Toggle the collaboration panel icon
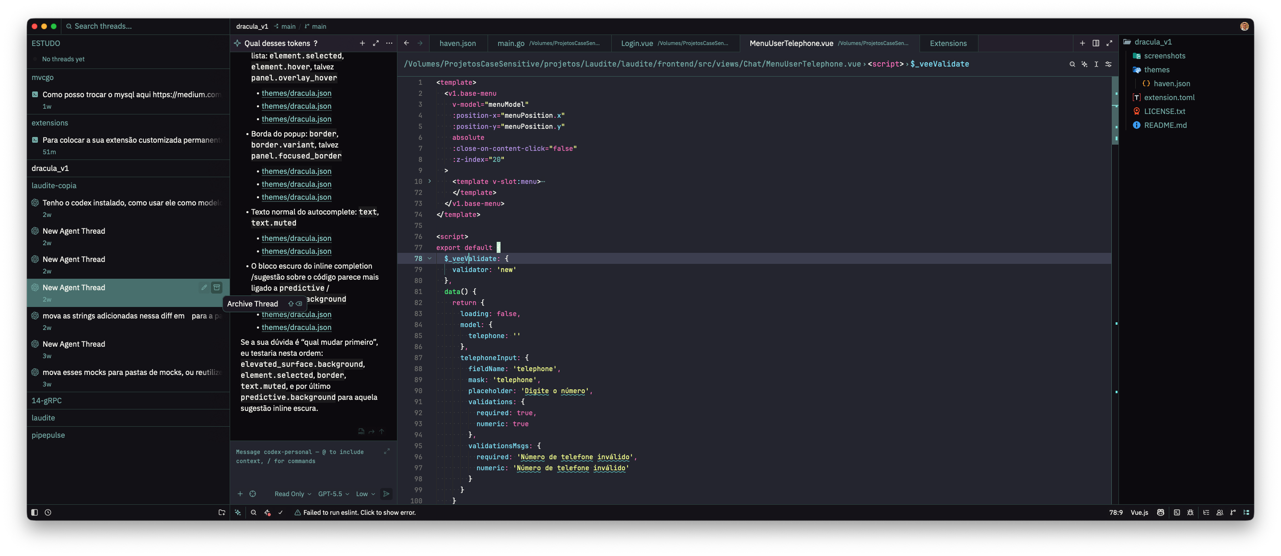1281x556 pixels. 1220,512
